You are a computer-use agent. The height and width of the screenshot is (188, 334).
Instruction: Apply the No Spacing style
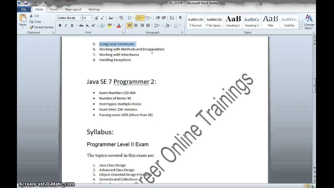point(214,22)
